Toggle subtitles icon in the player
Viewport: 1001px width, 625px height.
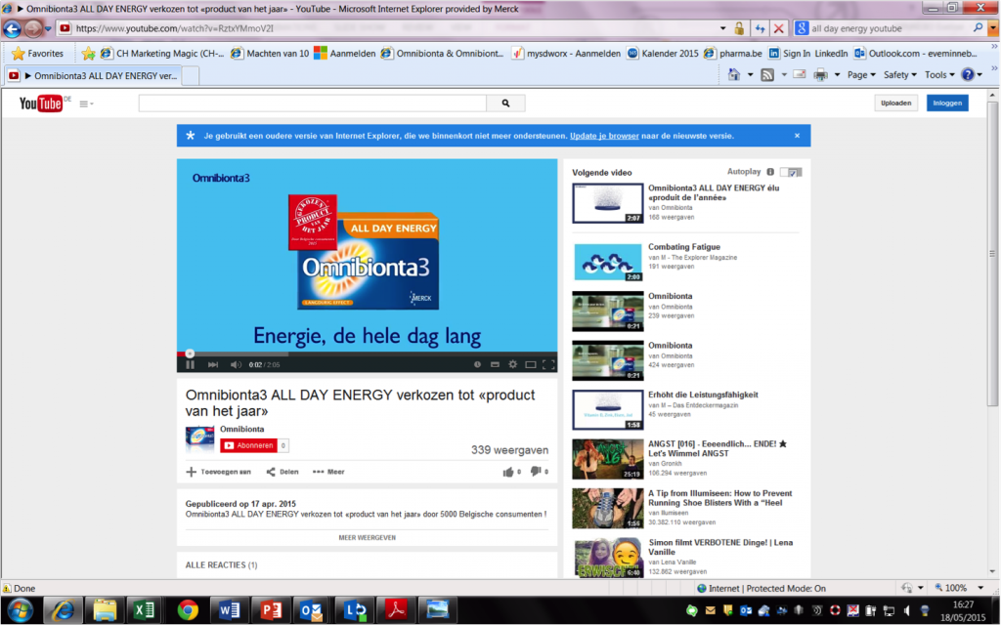495,364
